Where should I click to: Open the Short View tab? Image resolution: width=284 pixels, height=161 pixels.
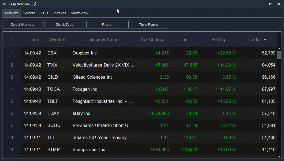click(79, 13)
